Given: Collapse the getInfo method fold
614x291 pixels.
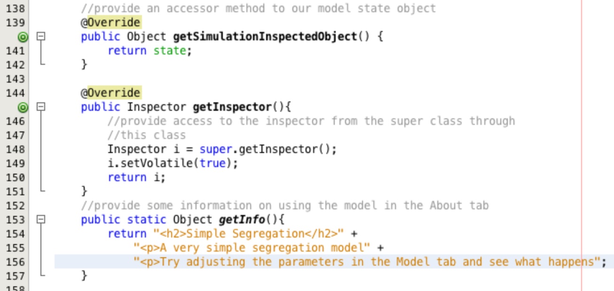Looking at the screenshot, I should [41, 219].
